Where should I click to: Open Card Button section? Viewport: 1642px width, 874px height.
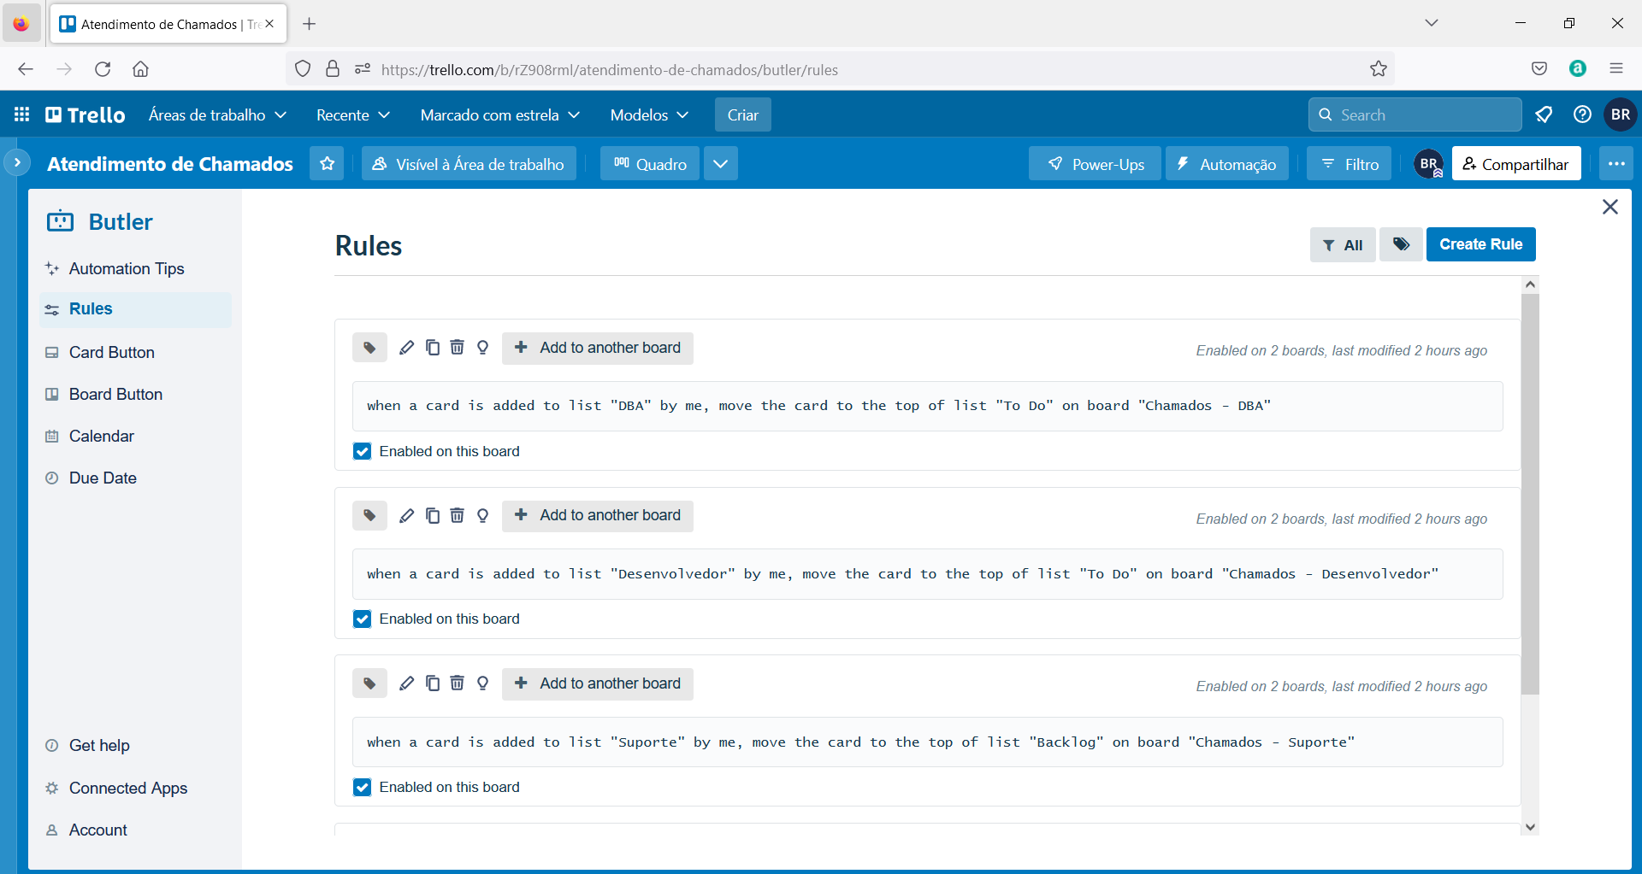coord(135,352)
